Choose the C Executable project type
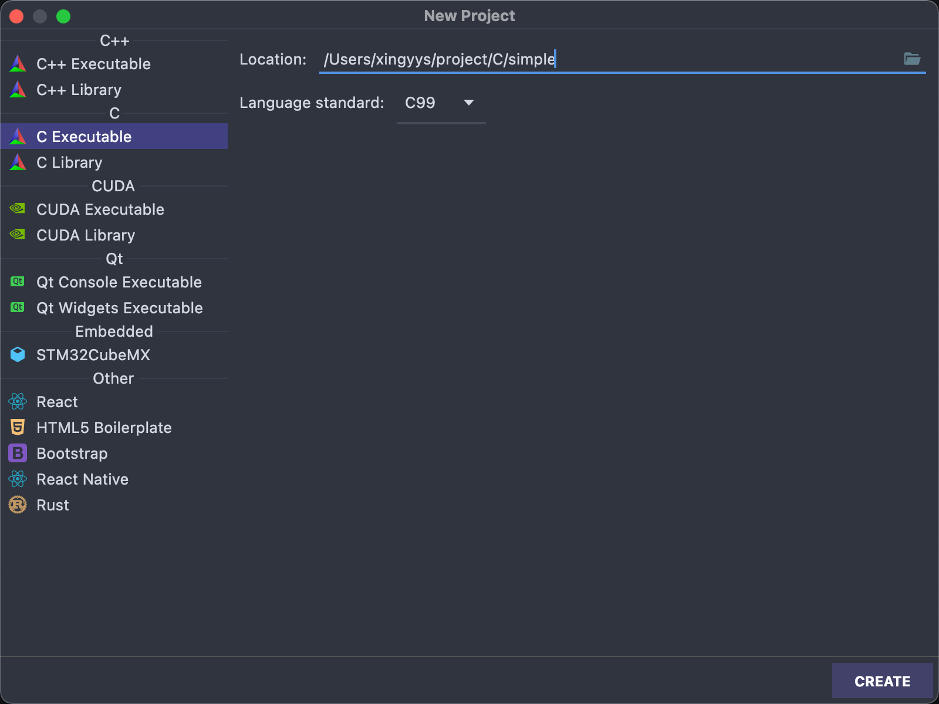 [114, 136]
